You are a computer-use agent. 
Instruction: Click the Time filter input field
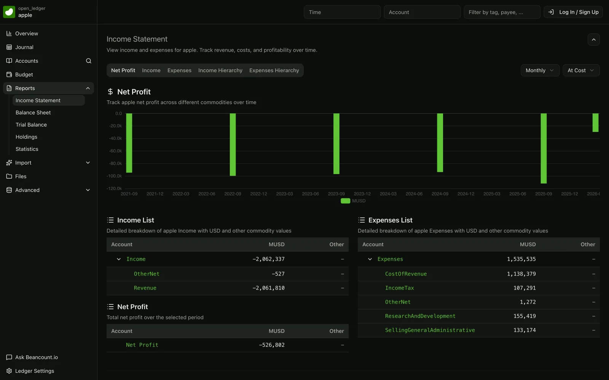tap(342, 12)
